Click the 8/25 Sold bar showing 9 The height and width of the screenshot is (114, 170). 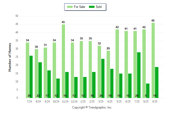[148, 90]
